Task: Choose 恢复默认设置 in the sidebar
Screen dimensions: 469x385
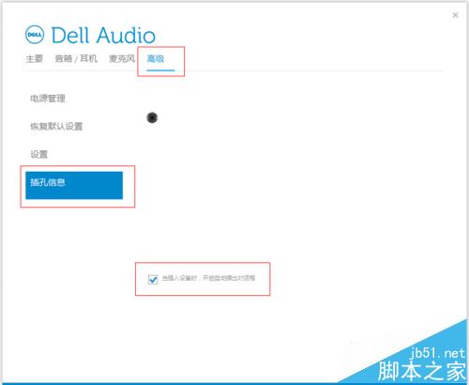Action: click(56, 127)
